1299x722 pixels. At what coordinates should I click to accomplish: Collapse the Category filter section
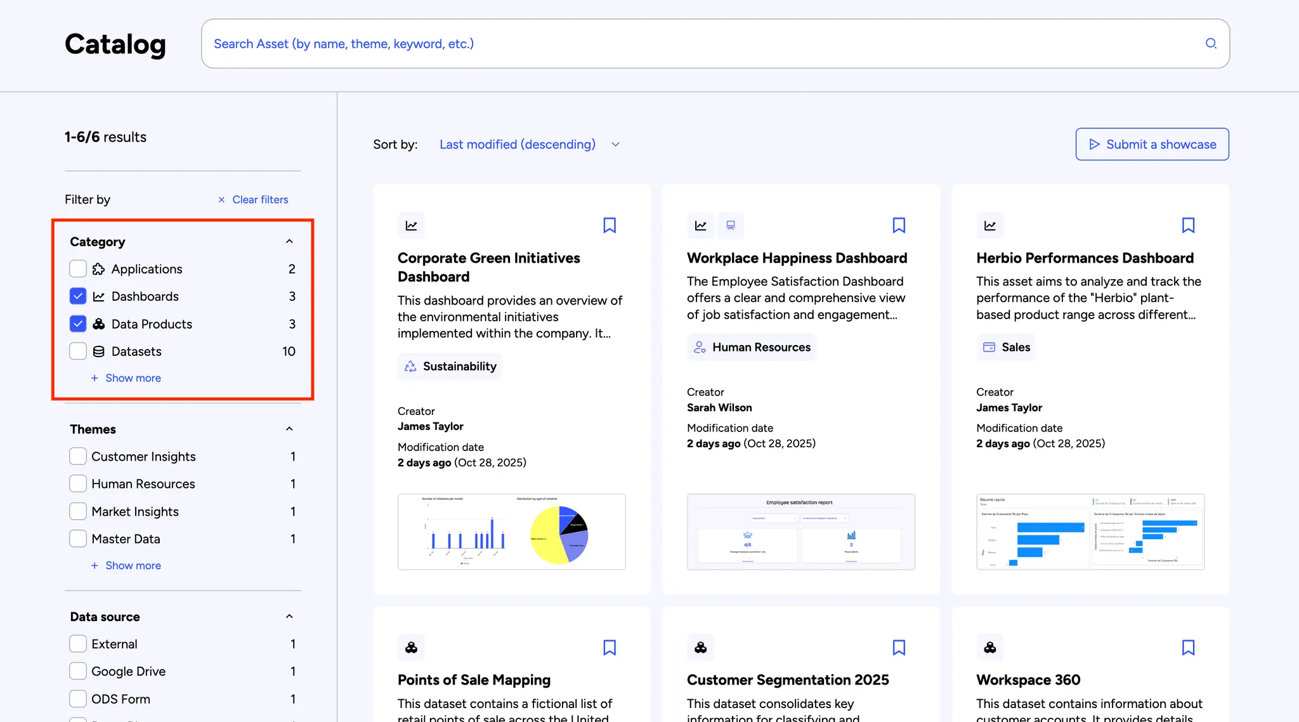tap(289, 242)
